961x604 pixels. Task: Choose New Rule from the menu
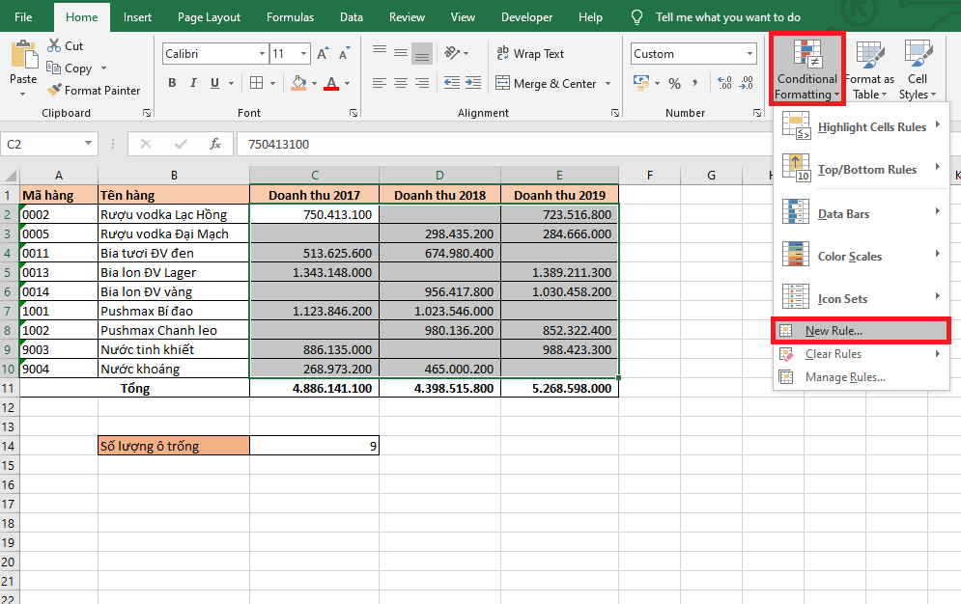833,331
